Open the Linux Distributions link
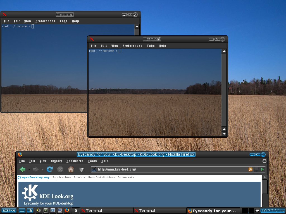The image size is (286, 214). [x=101, y=177]
